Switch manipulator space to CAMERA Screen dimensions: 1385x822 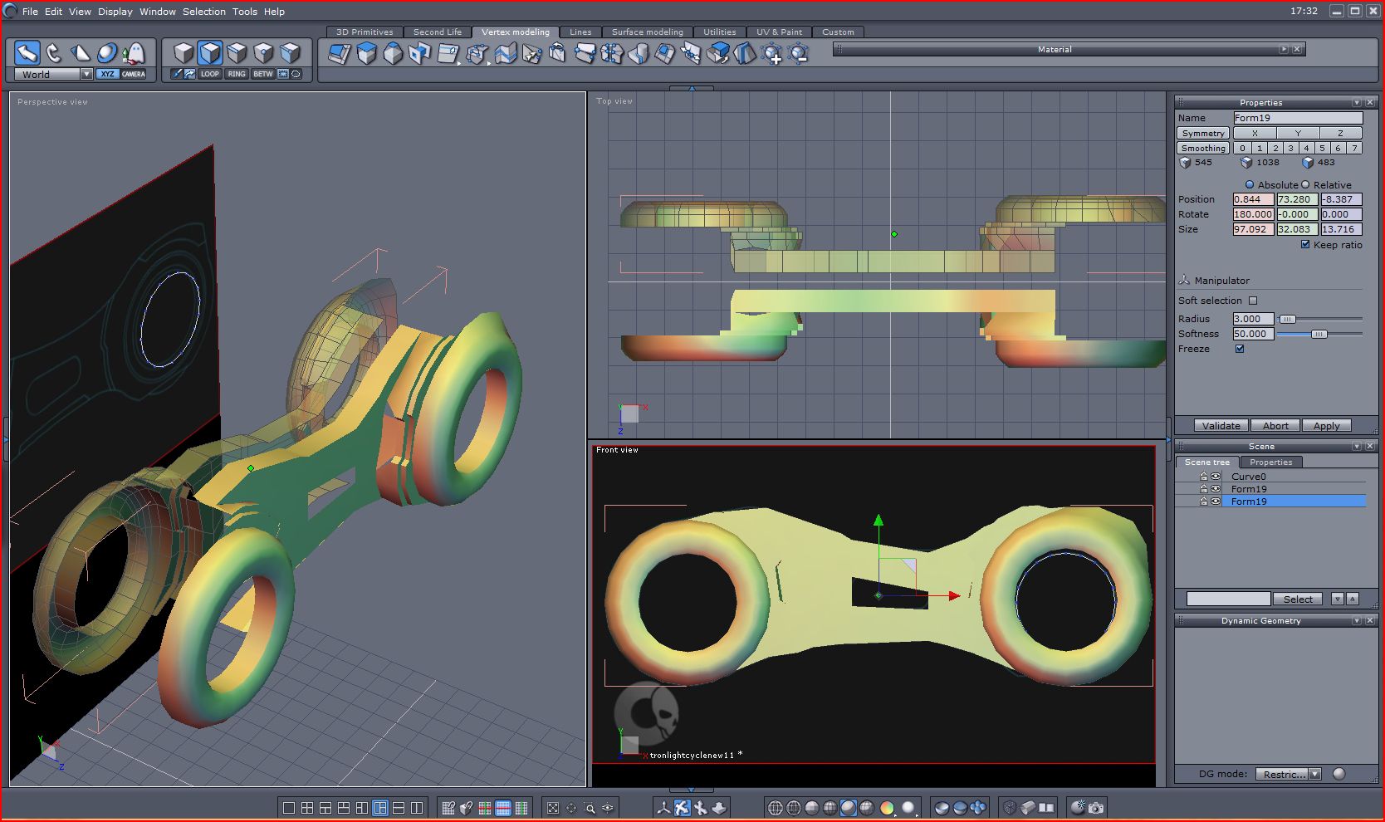tap(133, 74)
